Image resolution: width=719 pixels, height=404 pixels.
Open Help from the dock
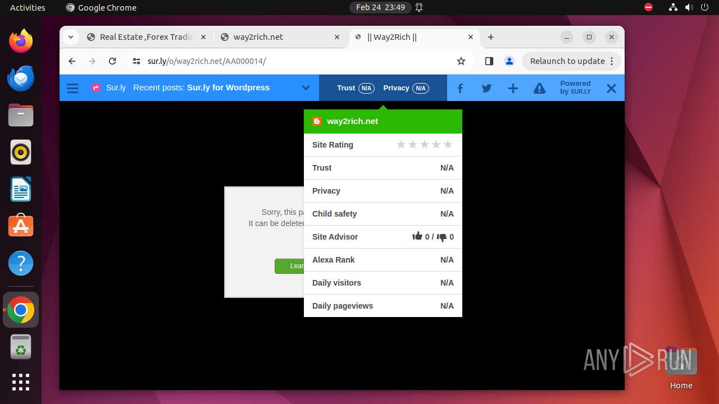pos(21,263)
